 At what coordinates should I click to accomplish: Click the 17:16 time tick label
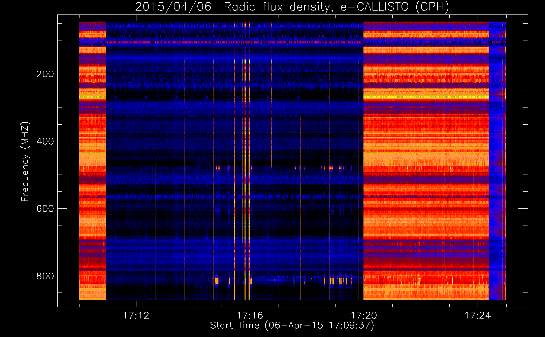tap(250, 315)
